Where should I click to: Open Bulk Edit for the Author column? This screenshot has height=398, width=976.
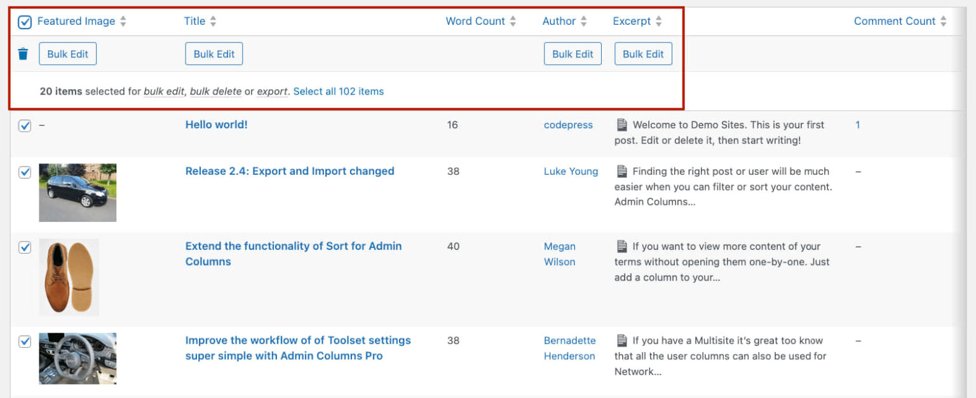coord(573,53)
